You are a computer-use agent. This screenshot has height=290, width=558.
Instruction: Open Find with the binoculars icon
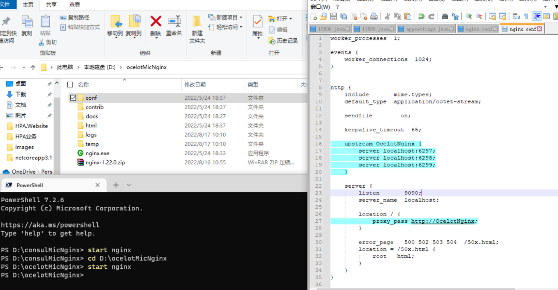[x=445, y=17]
